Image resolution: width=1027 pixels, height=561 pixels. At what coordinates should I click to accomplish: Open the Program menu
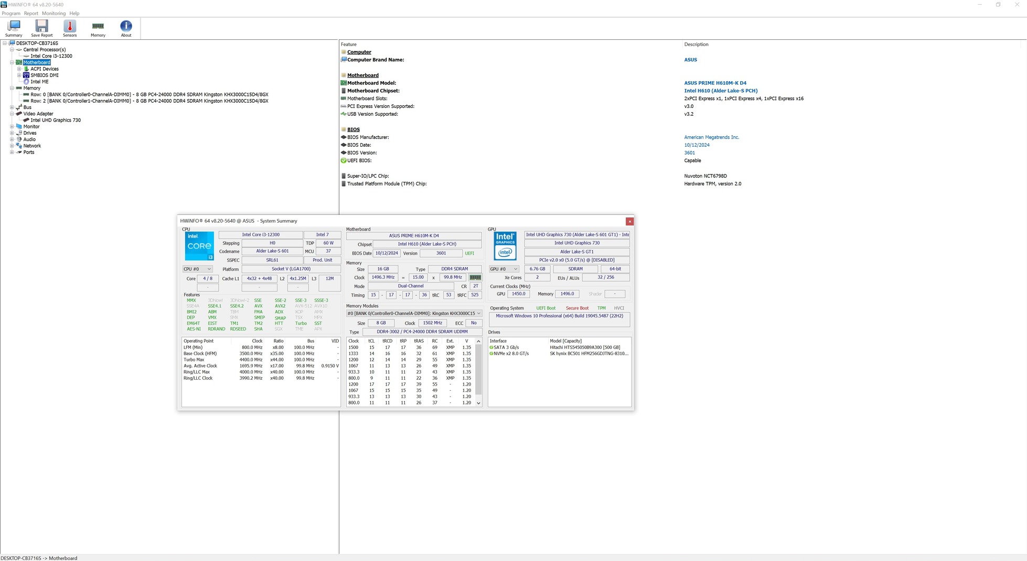(x=11, y=13)
